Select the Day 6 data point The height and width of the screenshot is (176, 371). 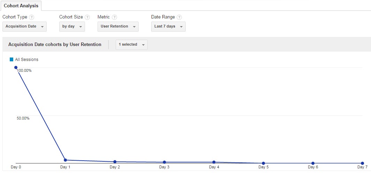coord(313,163)
